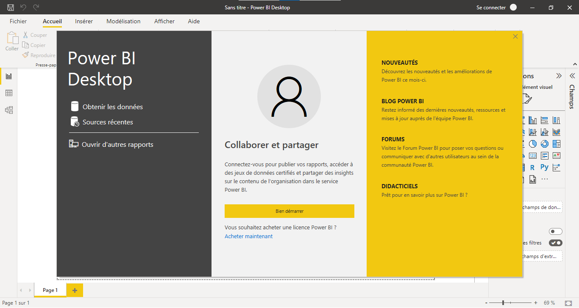Screen dimensions: 579x308
Task: Select the line and clustered column chart visual
Action: pos(545,132)
